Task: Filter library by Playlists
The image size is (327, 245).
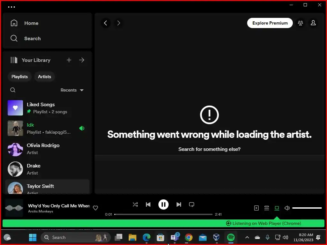Action: 19,77
